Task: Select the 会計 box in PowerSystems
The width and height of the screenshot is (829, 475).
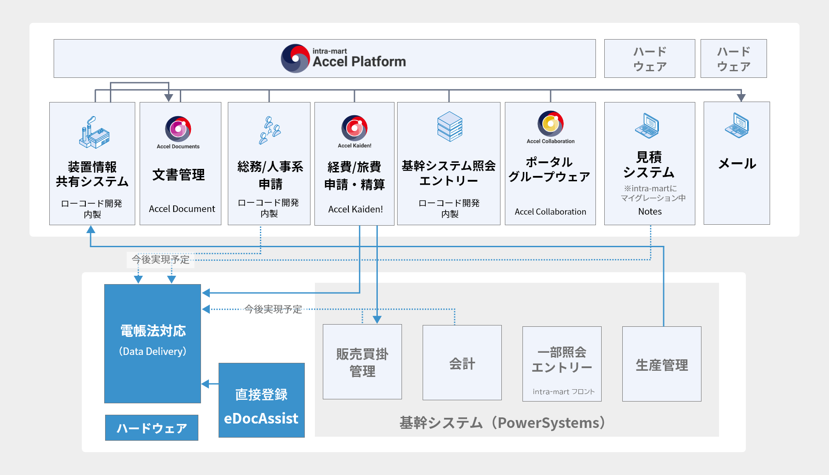Action: pyautogui.click(x=462, y=362)
